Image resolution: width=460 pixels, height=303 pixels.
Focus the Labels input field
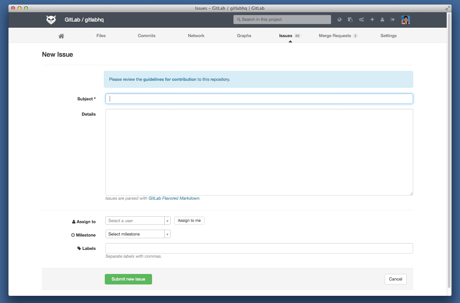click(259, 248)
